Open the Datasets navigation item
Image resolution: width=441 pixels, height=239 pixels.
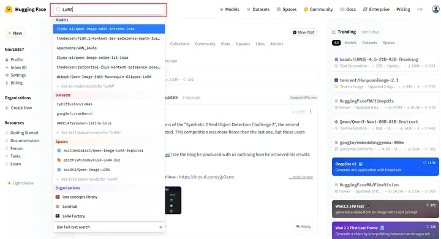[x=258, y=9]
